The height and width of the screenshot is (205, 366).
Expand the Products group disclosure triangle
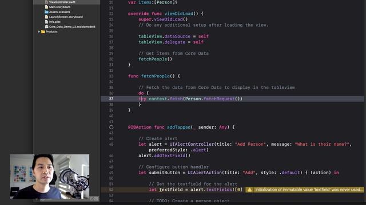39,32
